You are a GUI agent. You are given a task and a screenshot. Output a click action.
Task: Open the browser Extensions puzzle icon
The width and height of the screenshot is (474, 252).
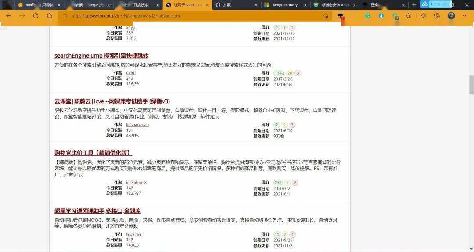(x=409, y=16)
